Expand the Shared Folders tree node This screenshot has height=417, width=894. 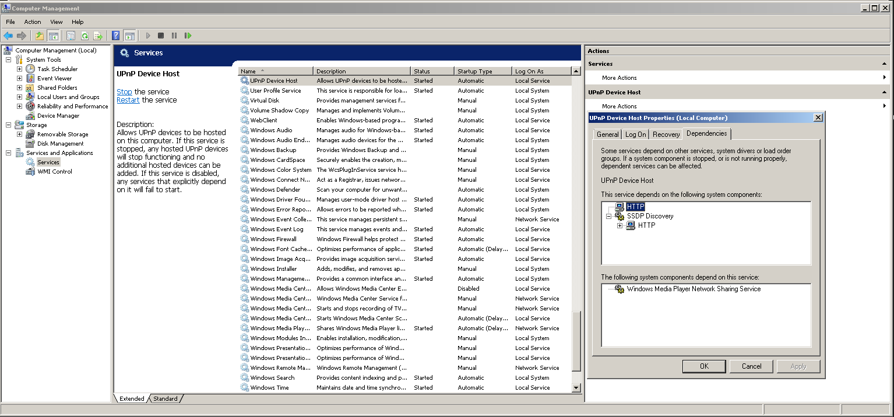coord(19,87)
